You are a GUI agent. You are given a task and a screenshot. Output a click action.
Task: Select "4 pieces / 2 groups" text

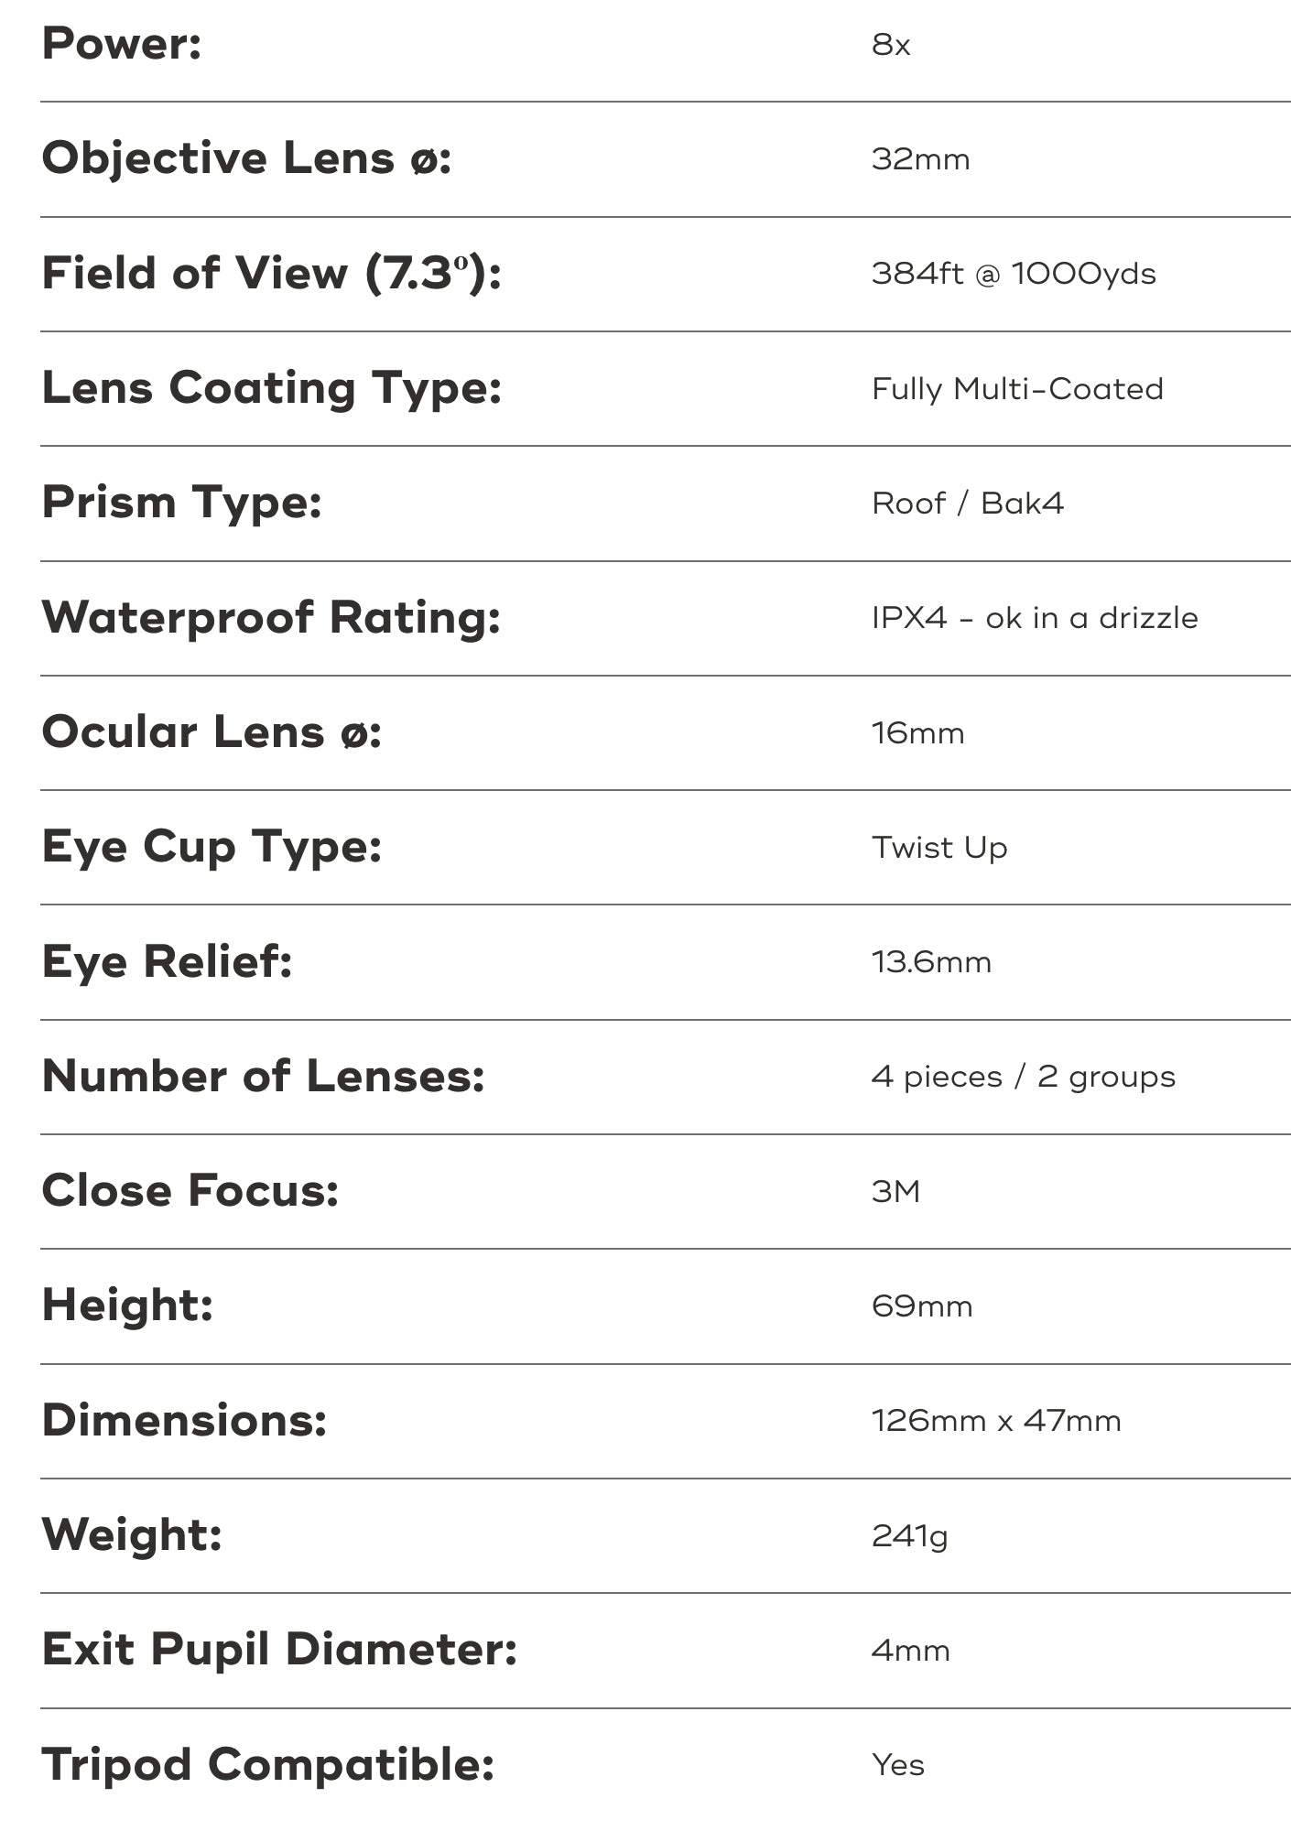point(1023,1077)
